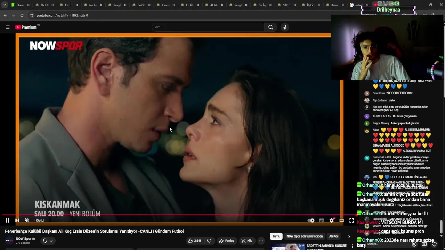Create a clip with Klip button
Screen dimensions: 445x250
tap(247, 241)
